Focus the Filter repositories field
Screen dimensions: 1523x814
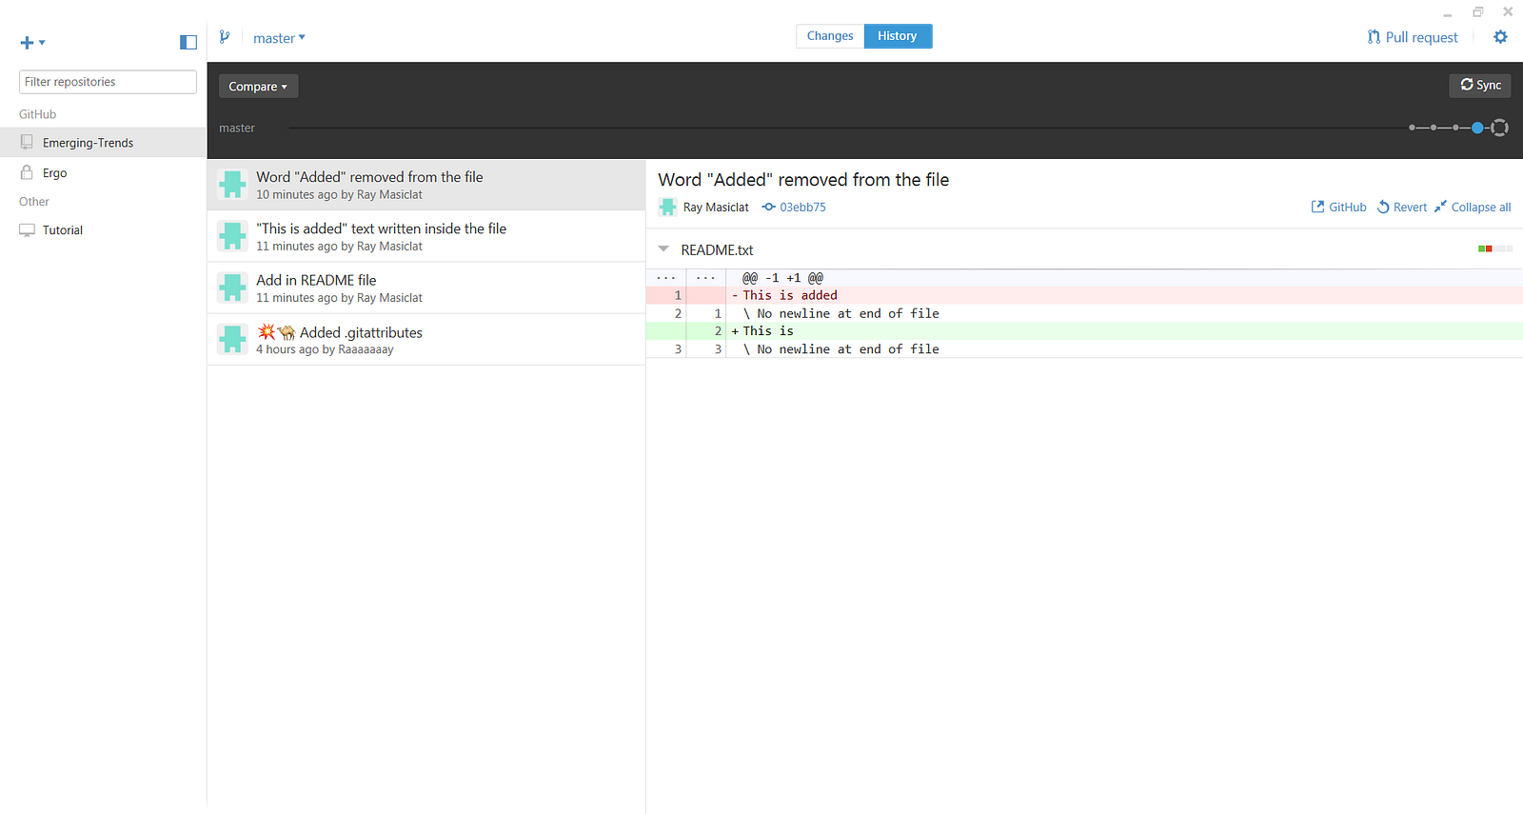click(108, 82)
